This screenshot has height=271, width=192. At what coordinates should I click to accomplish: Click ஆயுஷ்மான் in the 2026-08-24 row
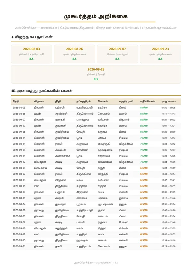[105, 204]
